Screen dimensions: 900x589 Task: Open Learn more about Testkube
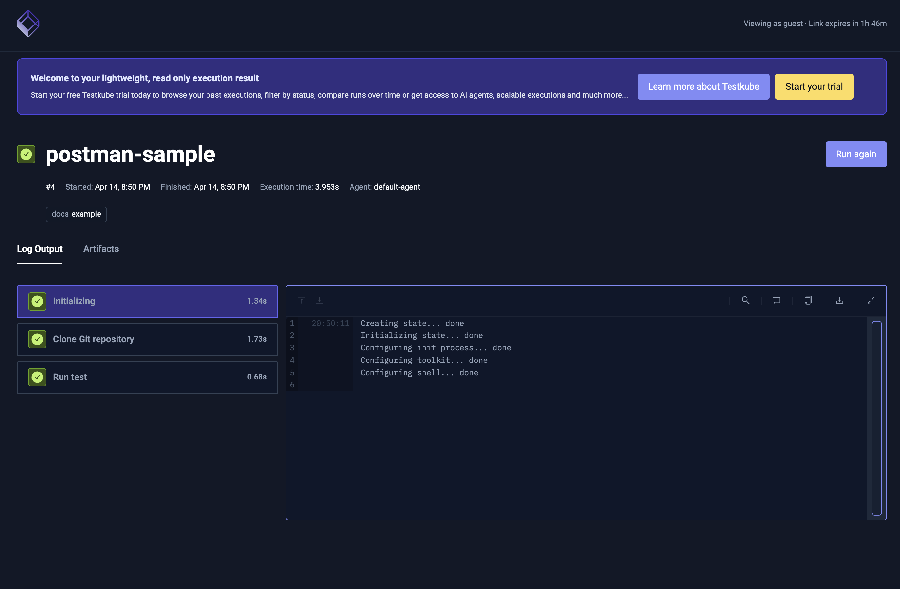(x=703, y=87)
